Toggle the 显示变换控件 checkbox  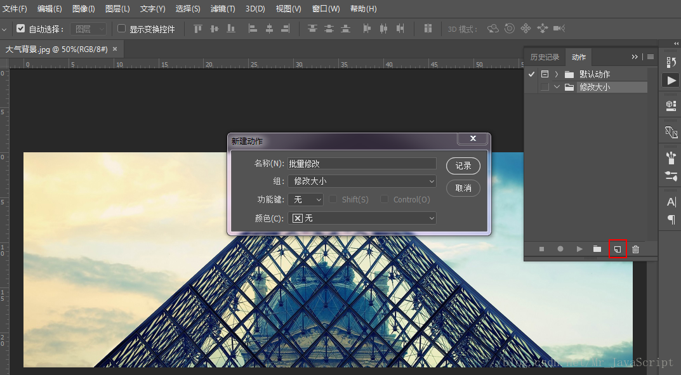tap(122, 29)
